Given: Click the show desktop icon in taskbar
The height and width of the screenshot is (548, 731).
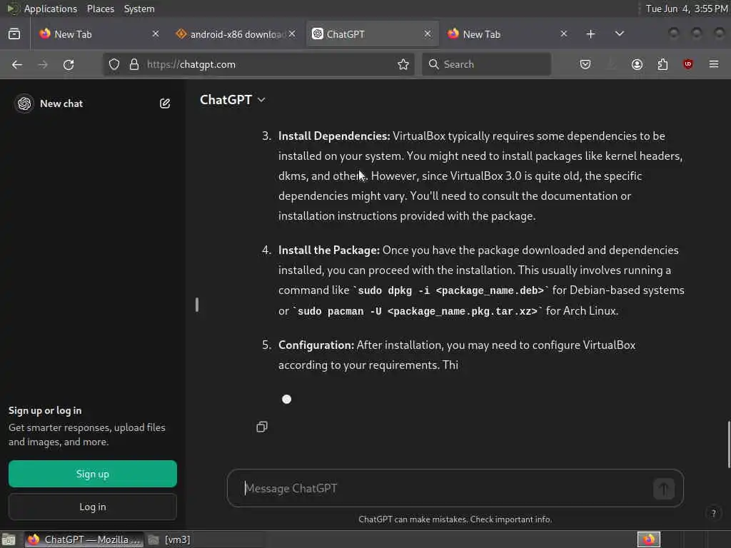Looking at the screenshot, I should 9,539.
